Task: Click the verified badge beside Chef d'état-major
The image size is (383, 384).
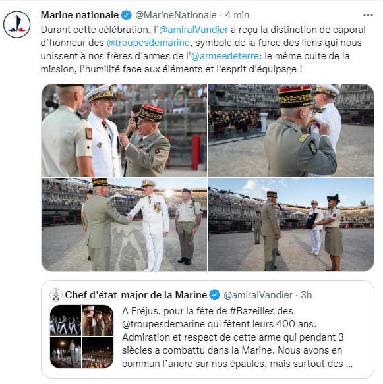Action: coord(215,295)
